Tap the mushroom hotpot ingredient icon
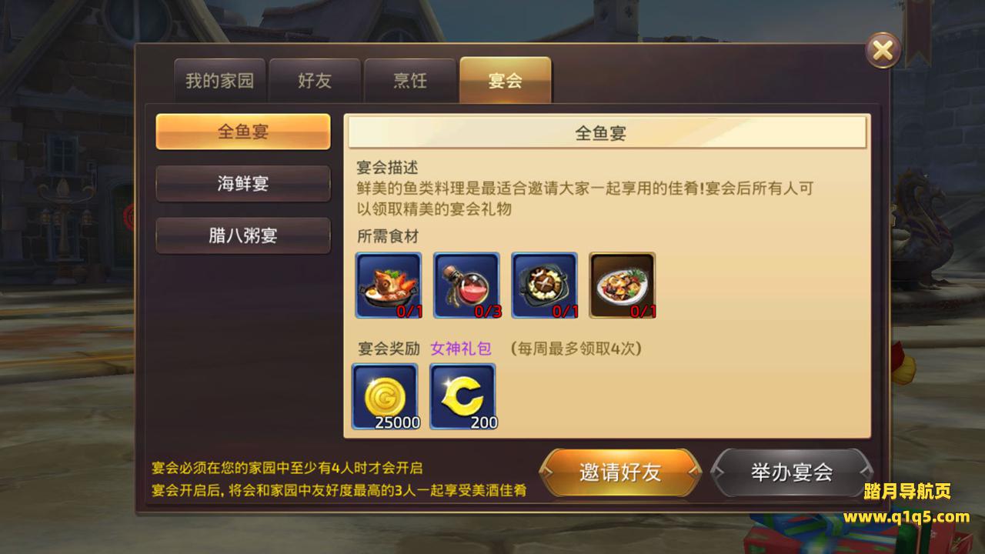This screenshot has width=985, height=554. click(x=545, y=285)
